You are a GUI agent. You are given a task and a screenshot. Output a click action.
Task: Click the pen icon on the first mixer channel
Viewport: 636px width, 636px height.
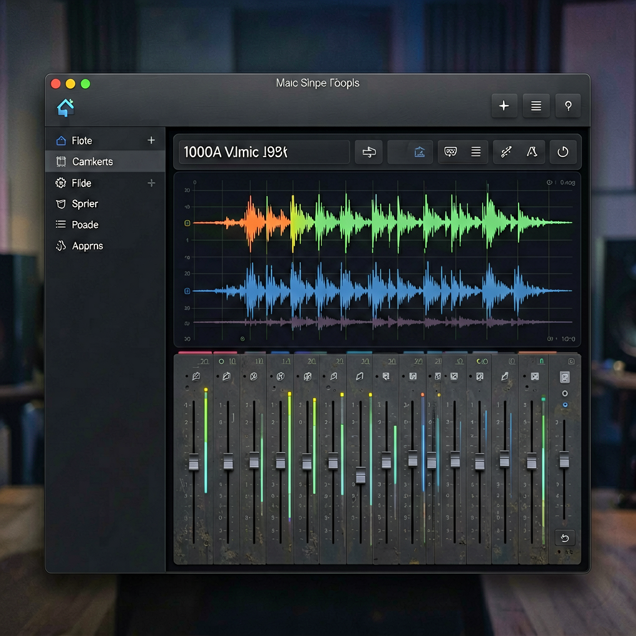pyautogui.click(x=196, y=376)
